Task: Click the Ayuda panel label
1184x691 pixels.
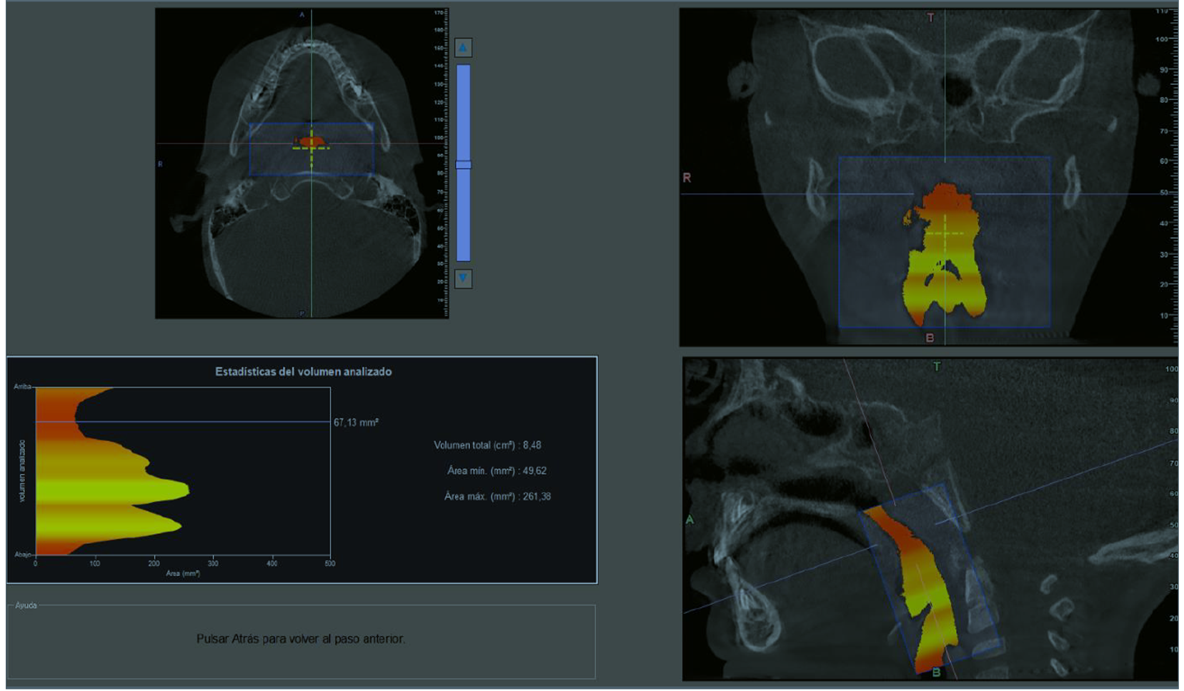Action: (26, 605)
